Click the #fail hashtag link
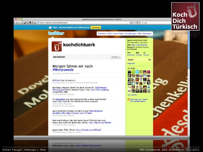203x152 pixels. click(64, 113)
